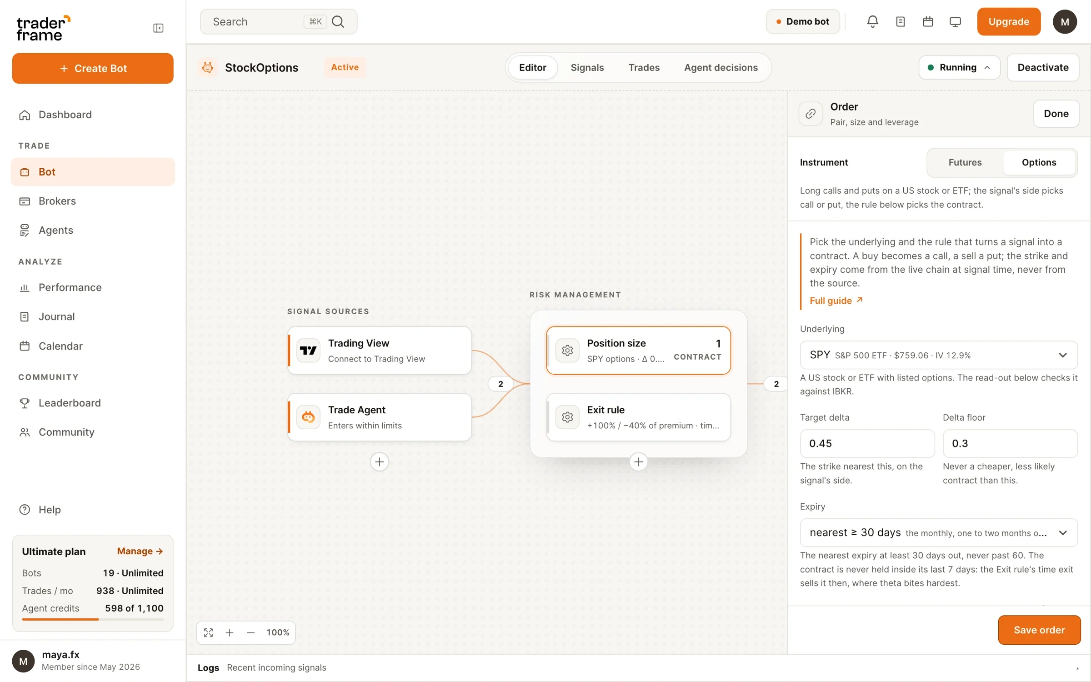Select the Options instrument option
The width and height of the screenshot is (1091, 682).
coord(1039,162)
